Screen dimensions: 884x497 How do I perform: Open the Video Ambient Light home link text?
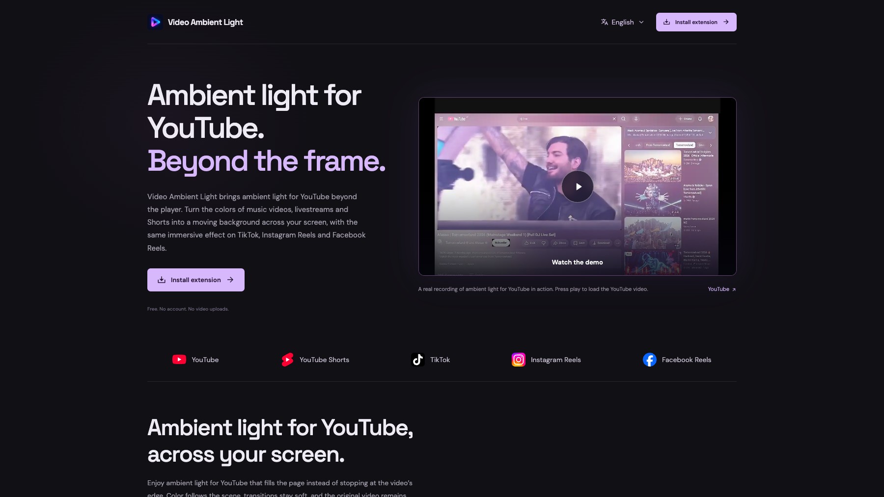click(205, 22)
